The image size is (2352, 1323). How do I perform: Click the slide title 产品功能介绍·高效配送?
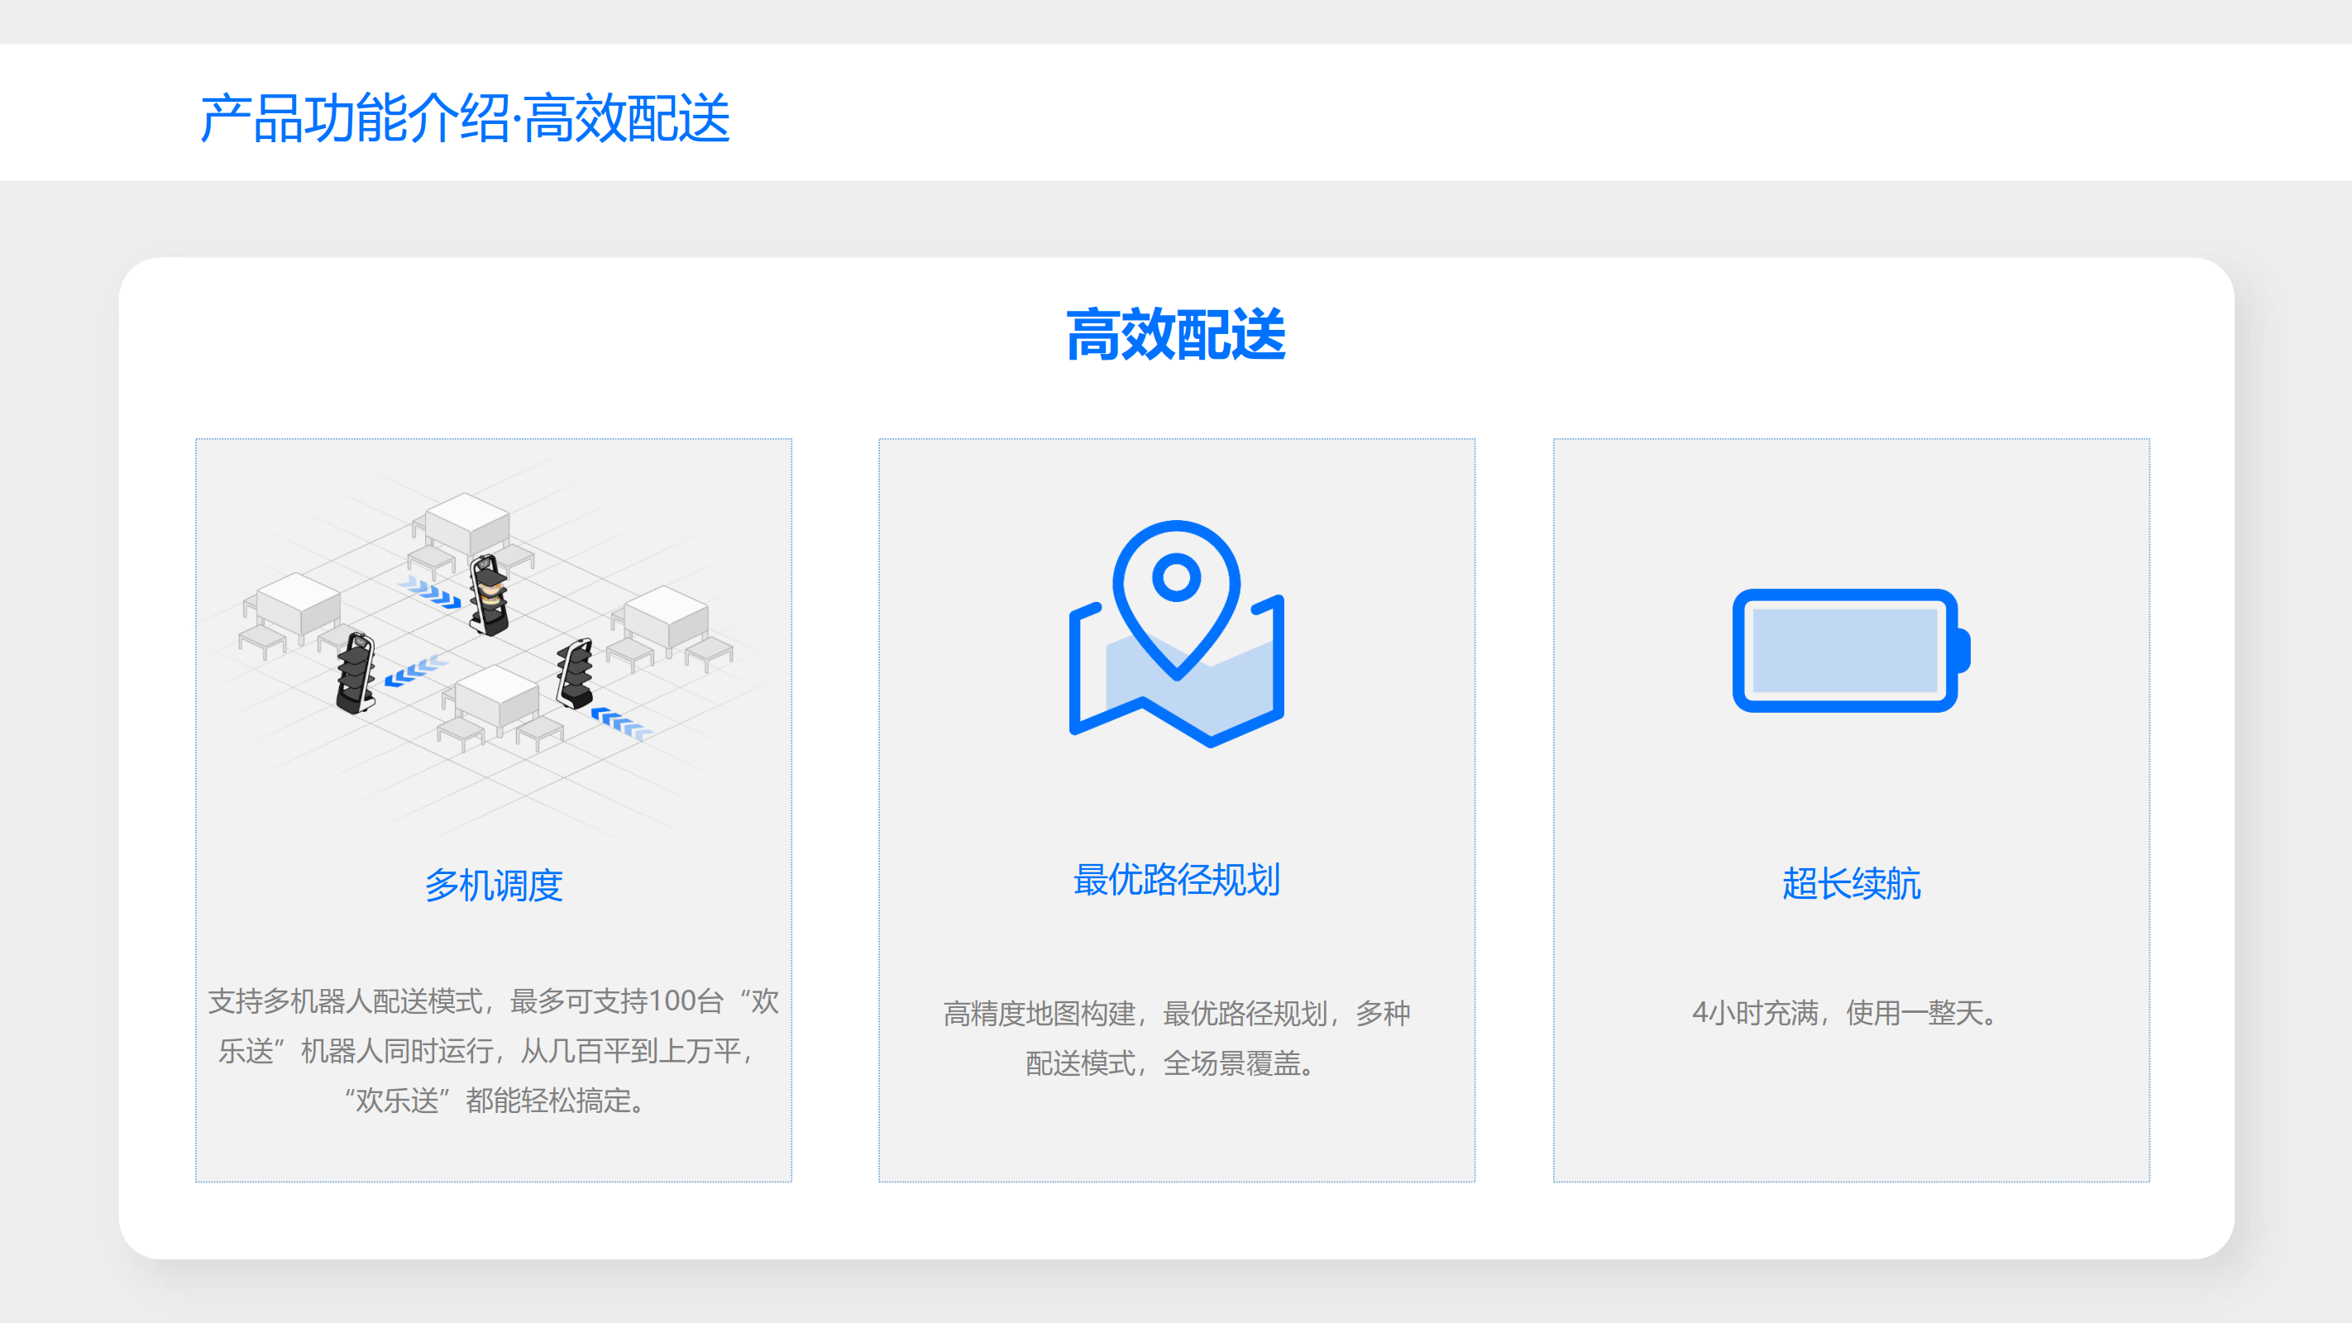[x=465, y=117]
